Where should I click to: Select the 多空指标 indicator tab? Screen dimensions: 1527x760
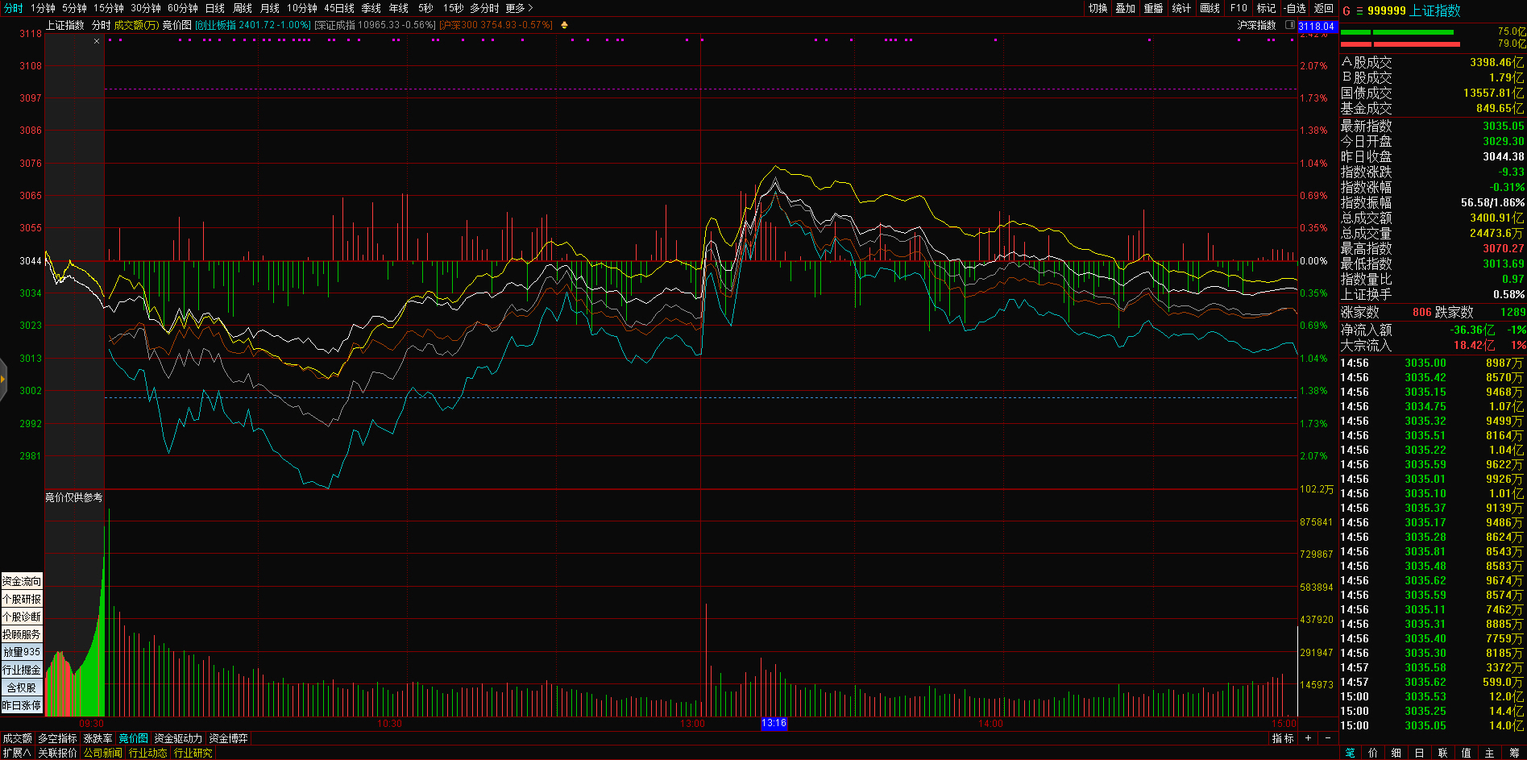click(57, 738)
